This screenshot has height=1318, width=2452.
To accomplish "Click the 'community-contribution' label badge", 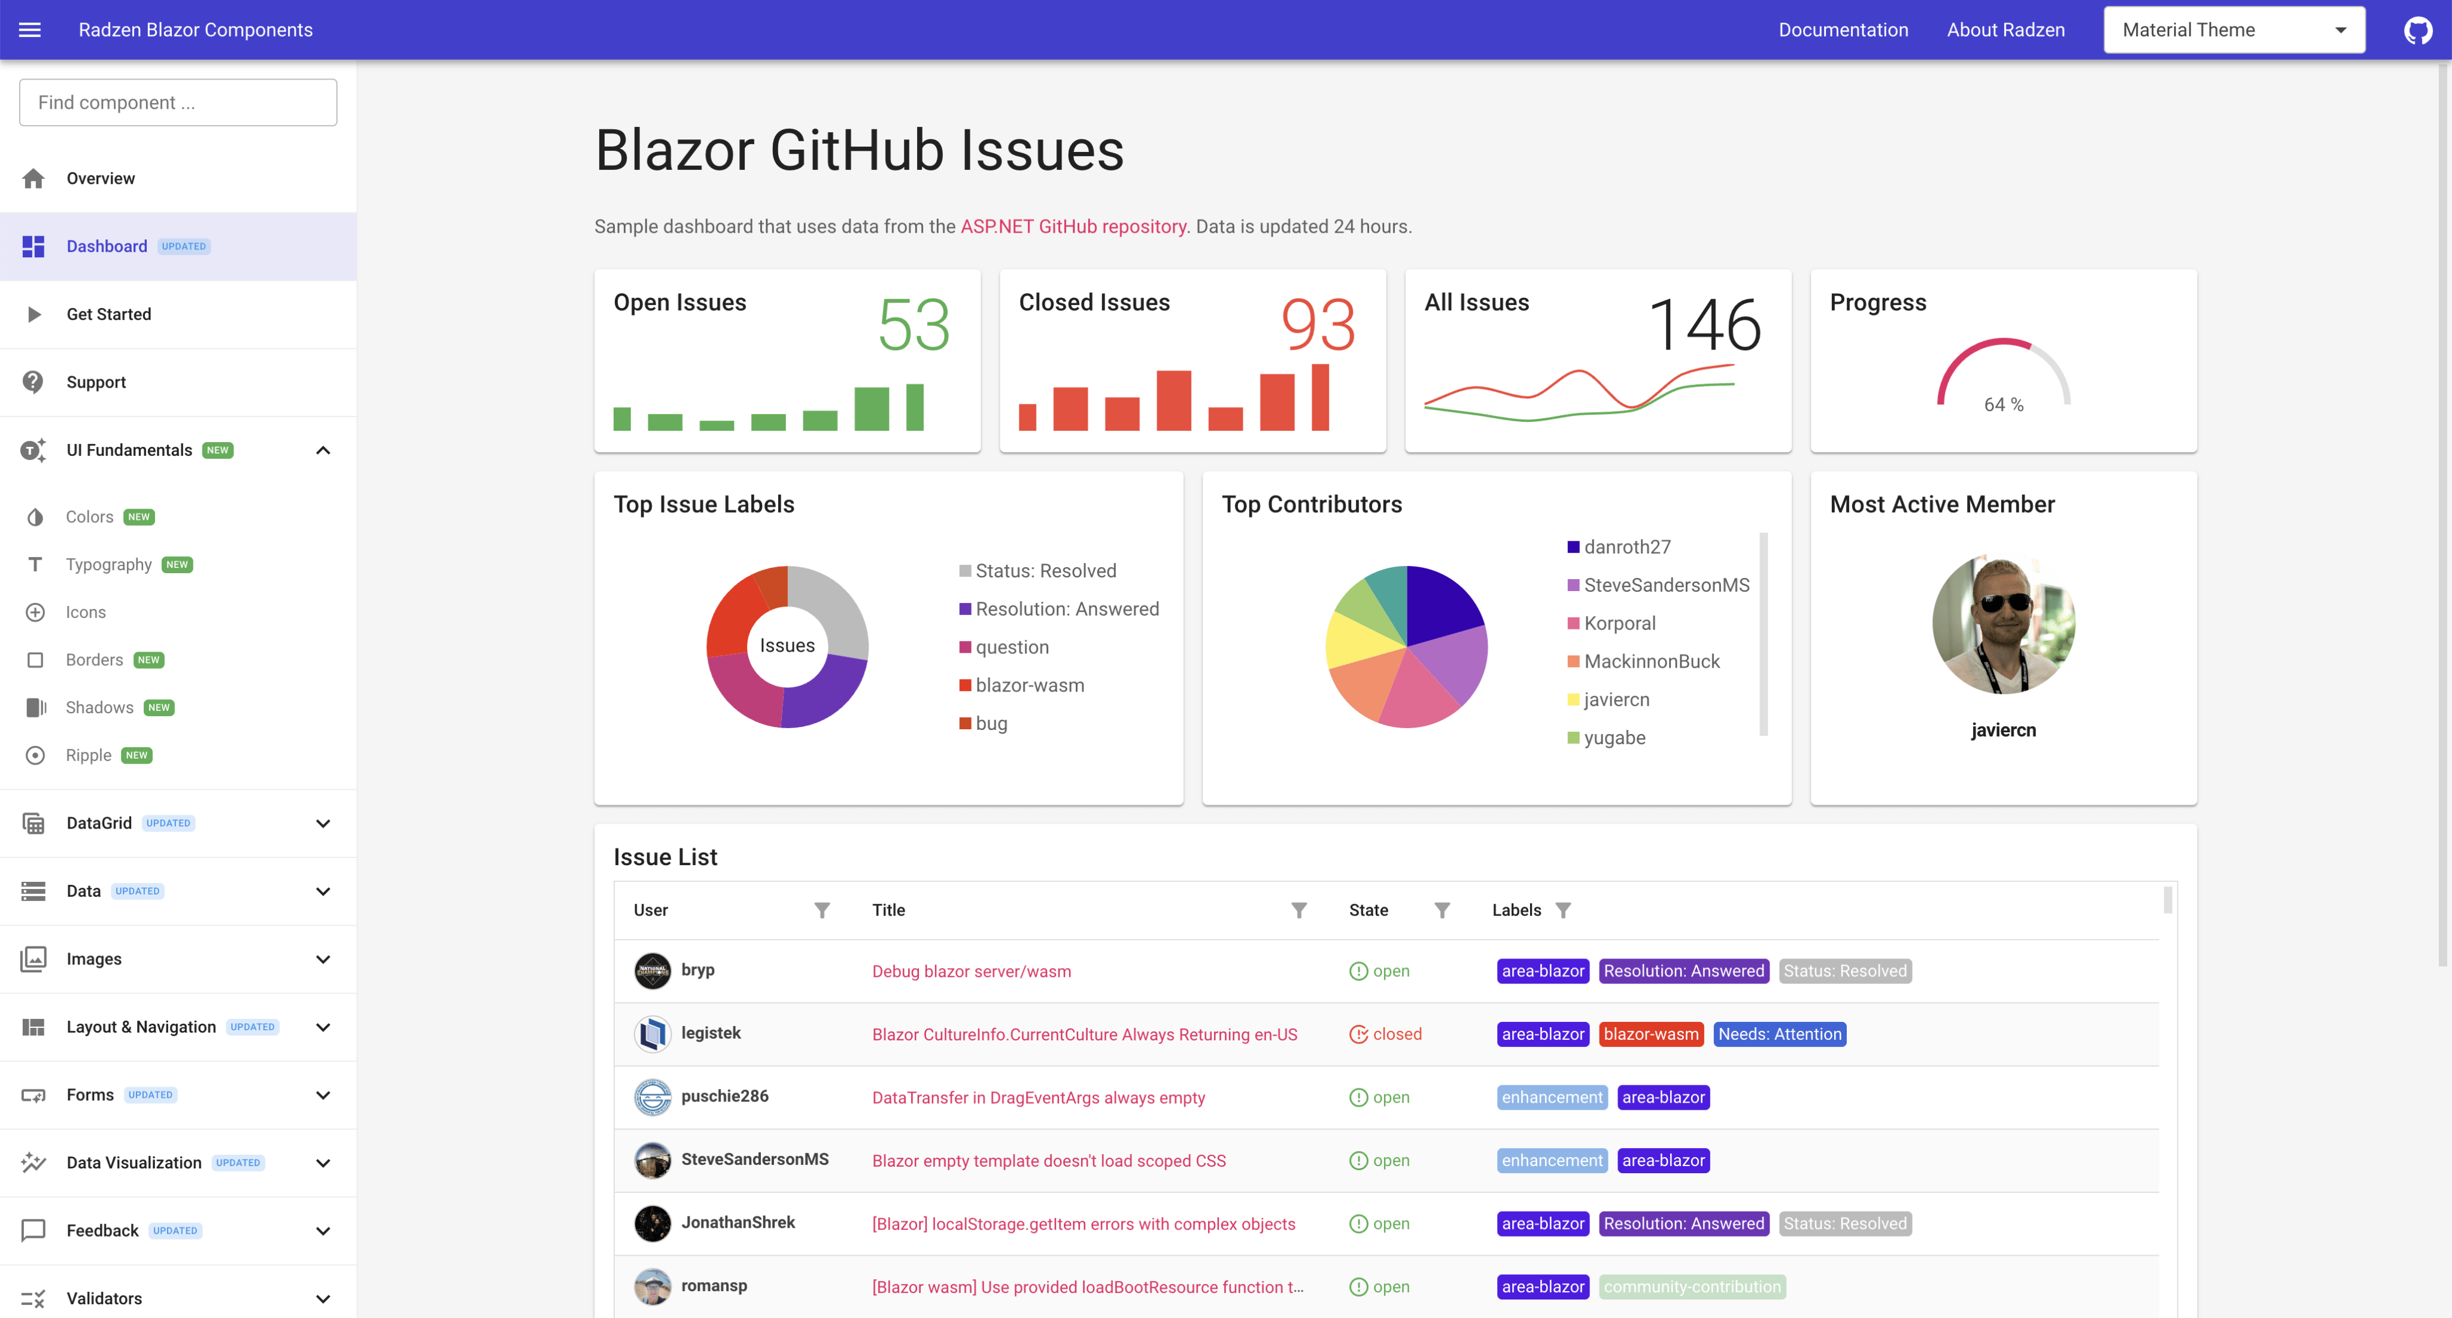I will (1692, 1287).
